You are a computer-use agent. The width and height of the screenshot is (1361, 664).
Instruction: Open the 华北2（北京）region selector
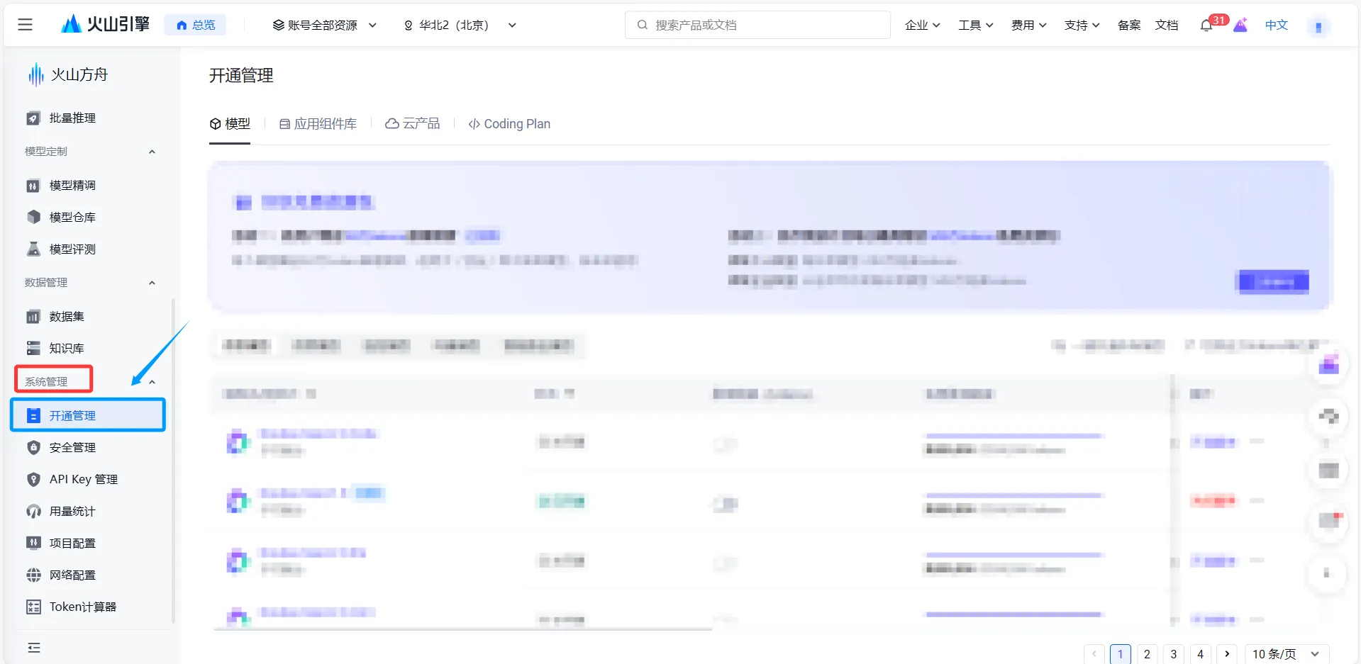click(459, 24)
